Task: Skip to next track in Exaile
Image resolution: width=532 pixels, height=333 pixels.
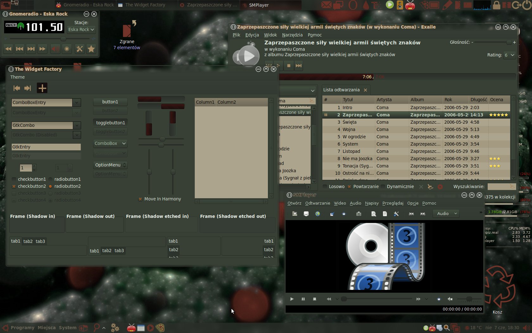Action: (299, 66)
